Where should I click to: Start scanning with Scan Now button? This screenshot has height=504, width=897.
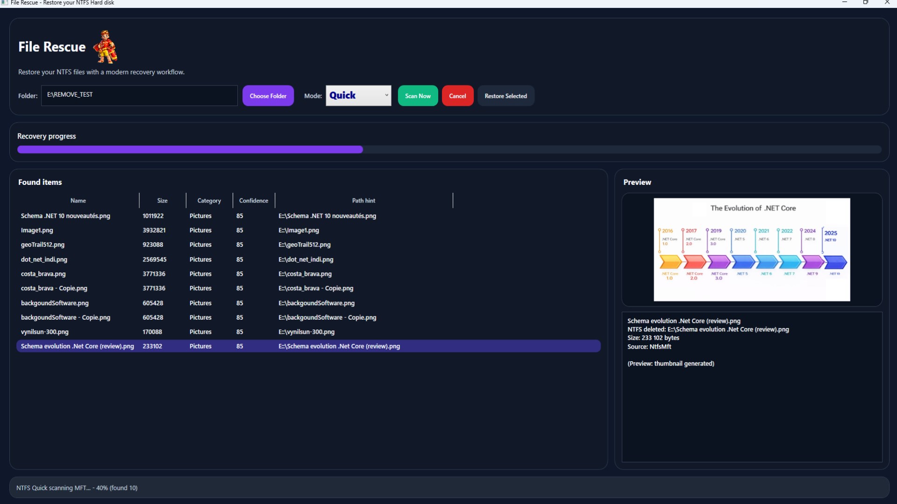pyautogui.click(x=418, y=96)
